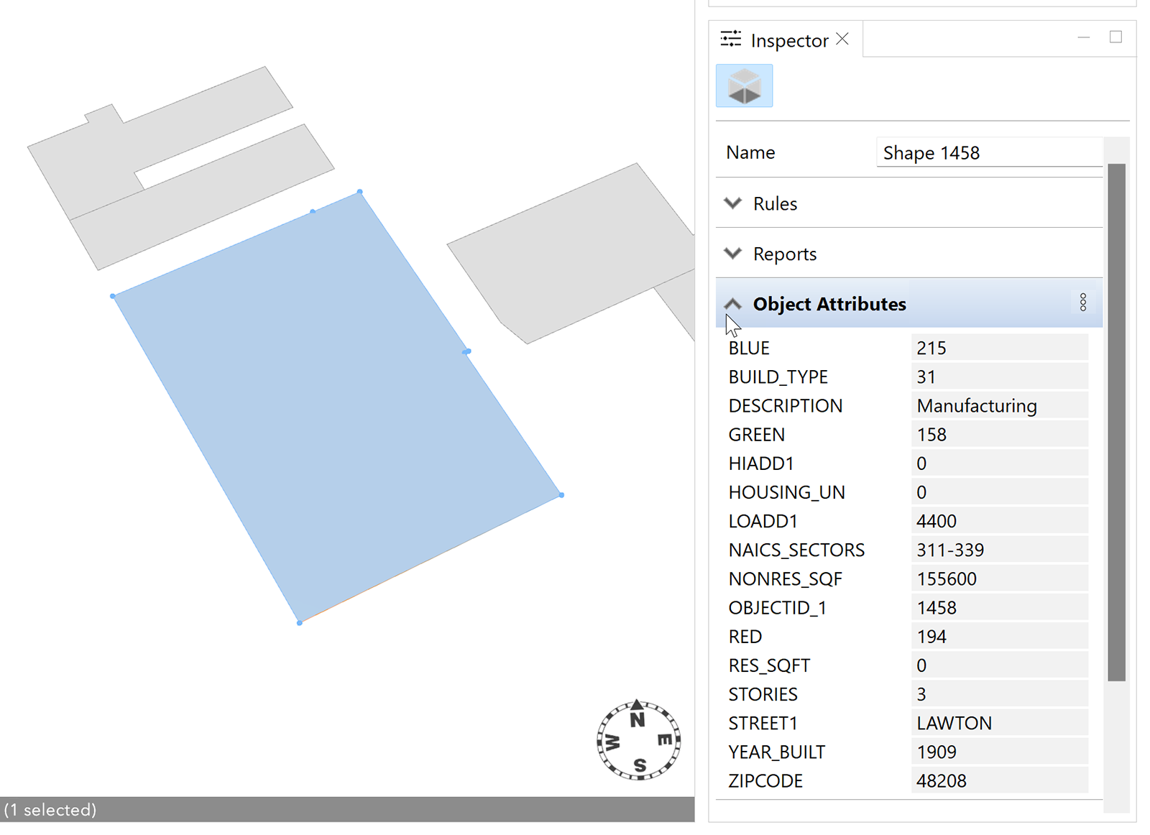Click the ZIPCODE value 48208
The image size is (1150, 835).
(x=942, y=780)
